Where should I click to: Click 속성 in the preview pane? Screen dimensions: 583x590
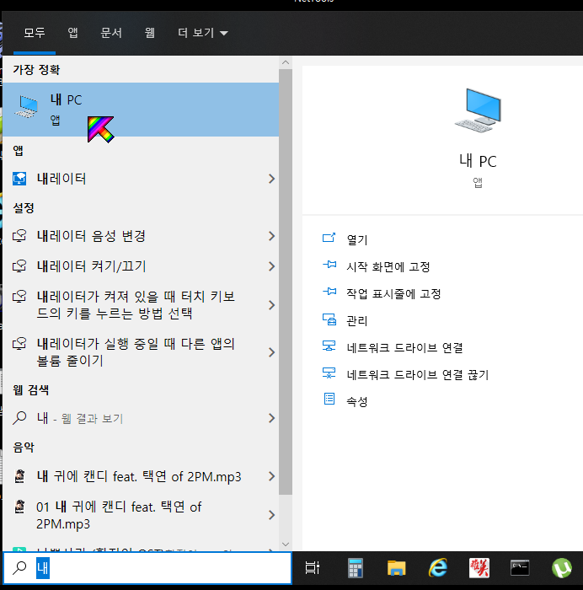coord(357,401)
